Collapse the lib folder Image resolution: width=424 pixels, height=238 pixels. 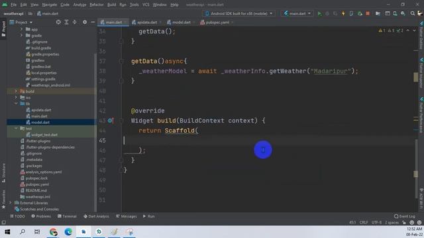tap(16, 104)
